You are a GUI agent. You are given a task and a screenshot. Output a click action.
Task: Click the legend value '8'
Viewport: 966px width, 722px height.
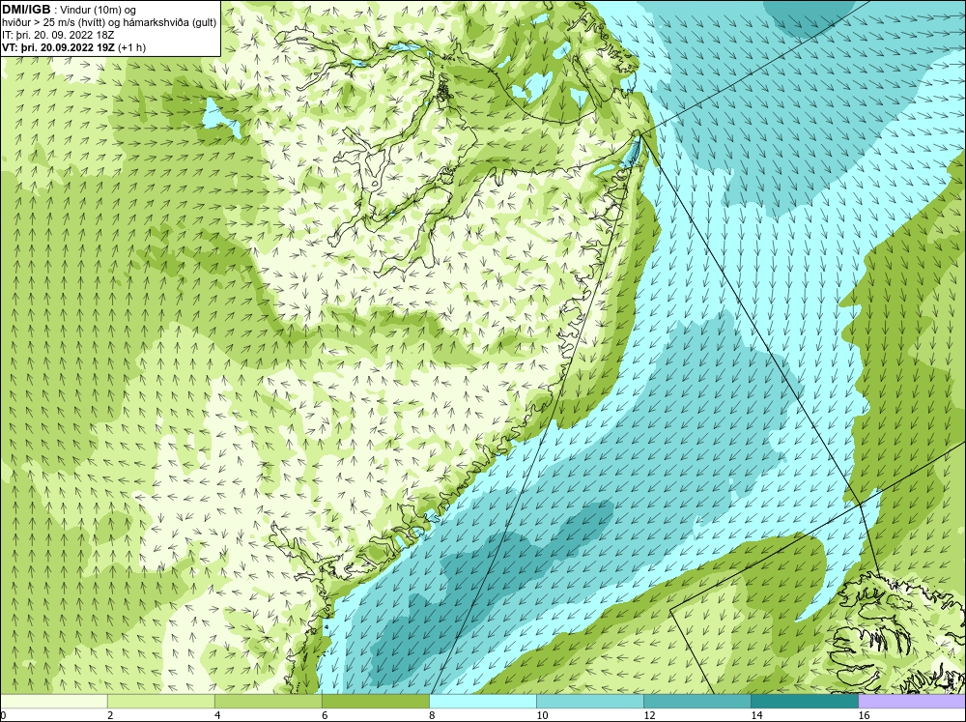(432, 715)
